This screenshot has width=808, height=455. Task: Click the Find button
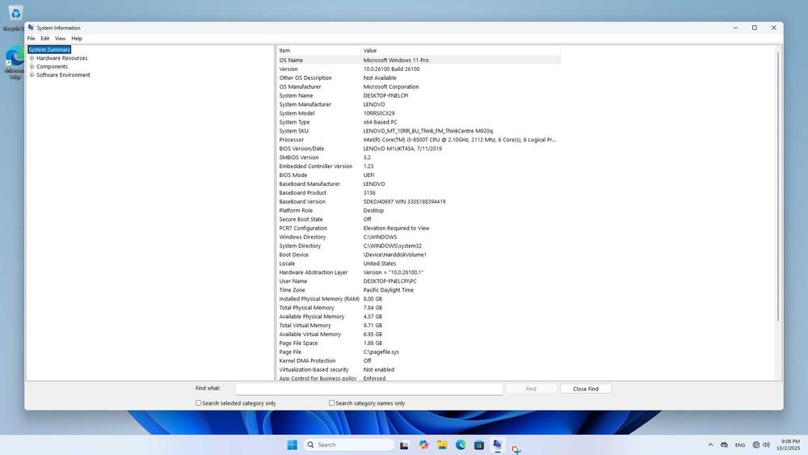click(x=531, y=389)
